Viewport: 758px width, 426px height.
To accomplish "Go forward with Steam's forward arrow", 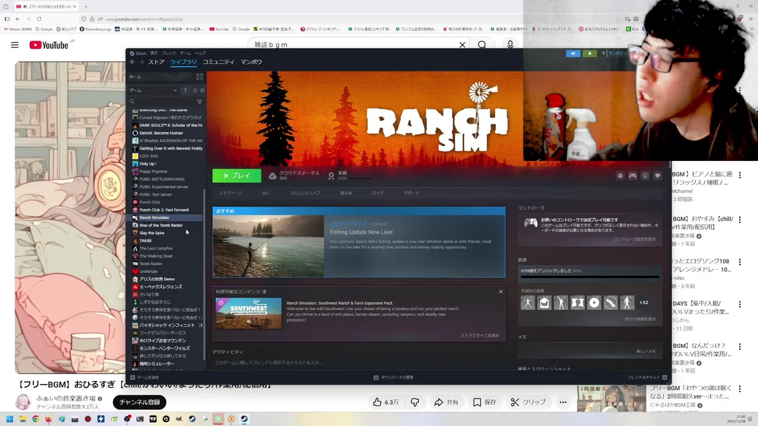I will point(141,62).
